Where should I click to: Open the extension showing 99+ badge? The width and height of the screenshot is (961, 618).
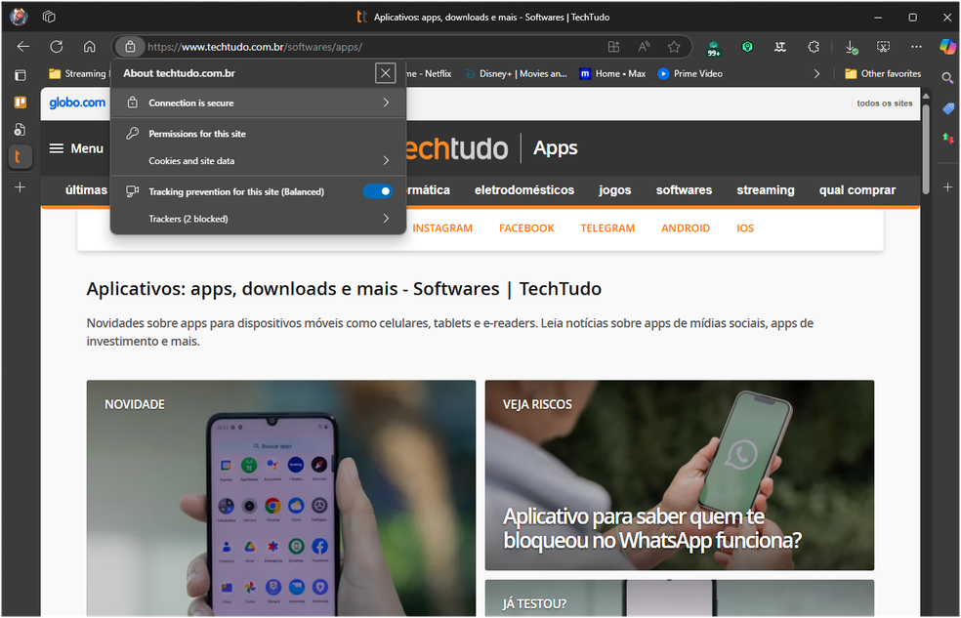pos(714,48)
